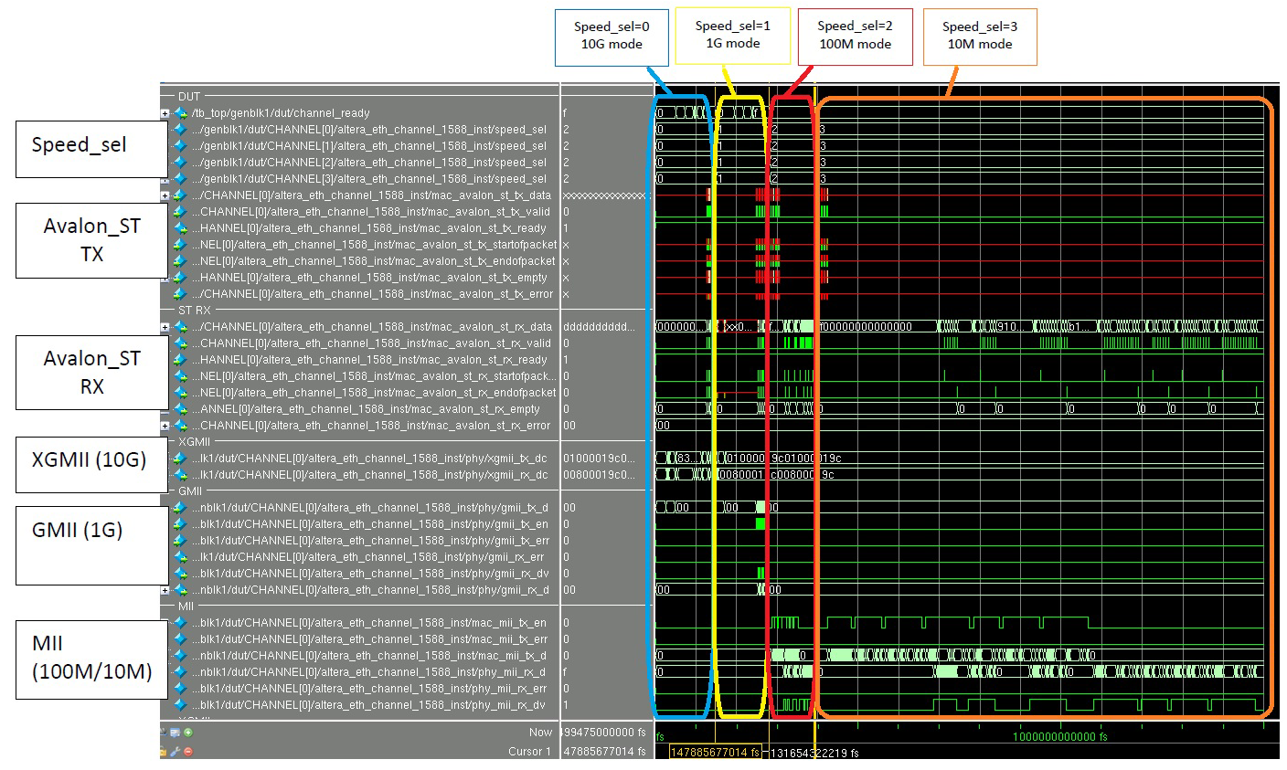Click the yellow cursor time marker 147885677014 fs
Screen dimensions: 1287x770
pos(715,753)
